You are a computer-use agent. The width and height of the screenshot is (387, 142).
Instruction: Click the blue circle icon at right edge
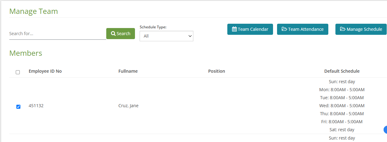pos(385,130)
